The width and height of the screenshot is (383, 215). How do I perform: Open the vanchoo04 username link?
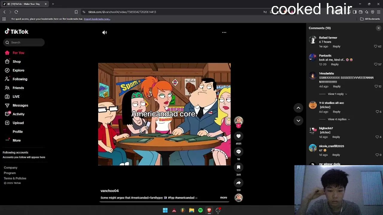(x=110, y=191)
